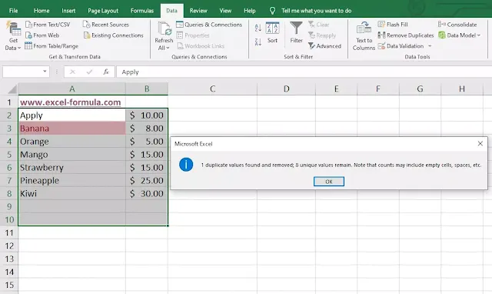
Task: Import data From Web
Action: click(42, 35)
